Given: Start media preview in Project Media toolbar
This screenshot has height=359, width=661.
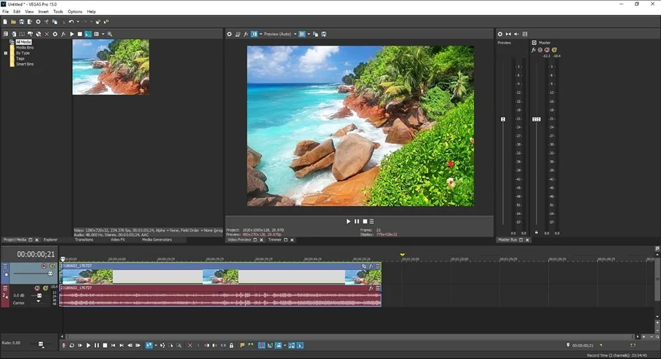Looking at the screenshot, I should coord(71,34).
